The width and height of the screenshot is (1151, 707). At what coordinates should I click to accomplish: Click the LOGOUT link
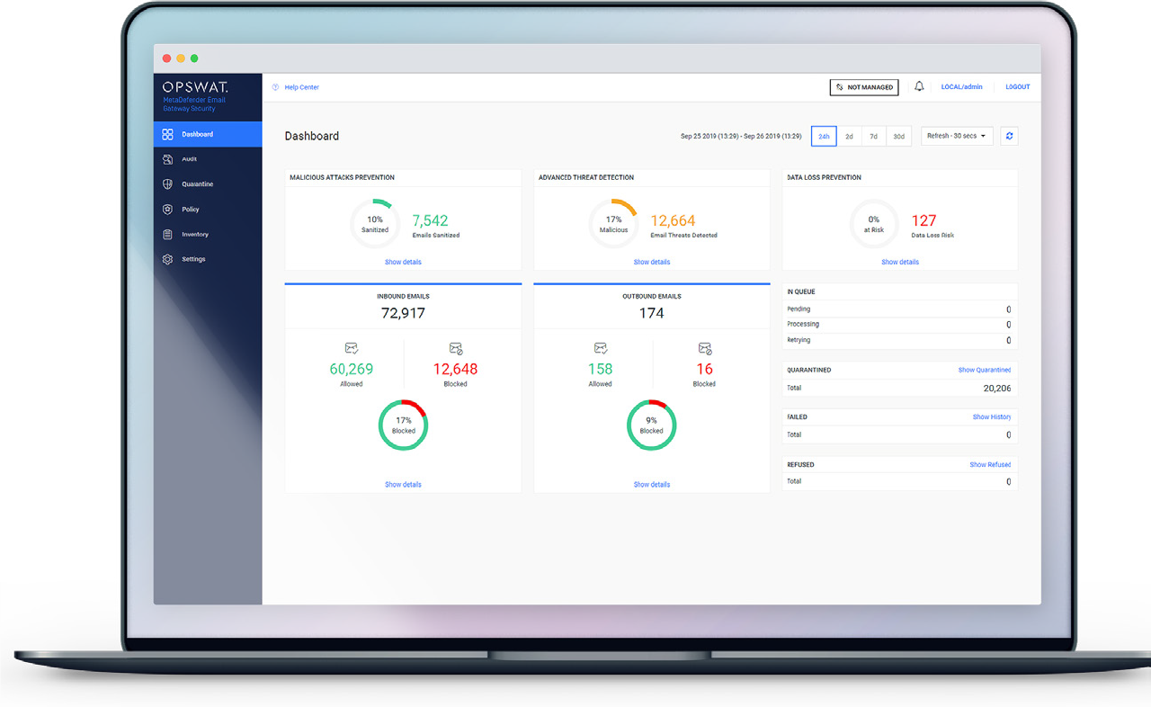[1017, 87]
